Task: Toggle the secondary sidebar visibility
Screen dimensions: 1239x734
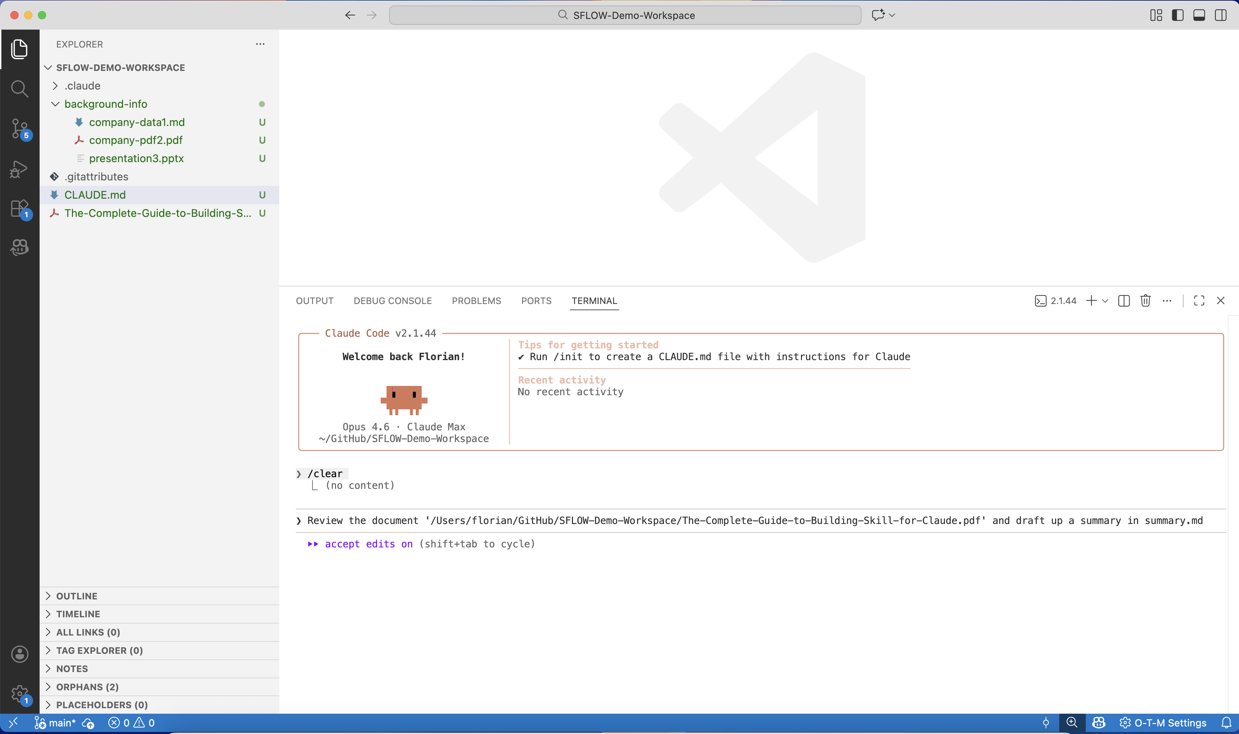Action: [1220, 15]
